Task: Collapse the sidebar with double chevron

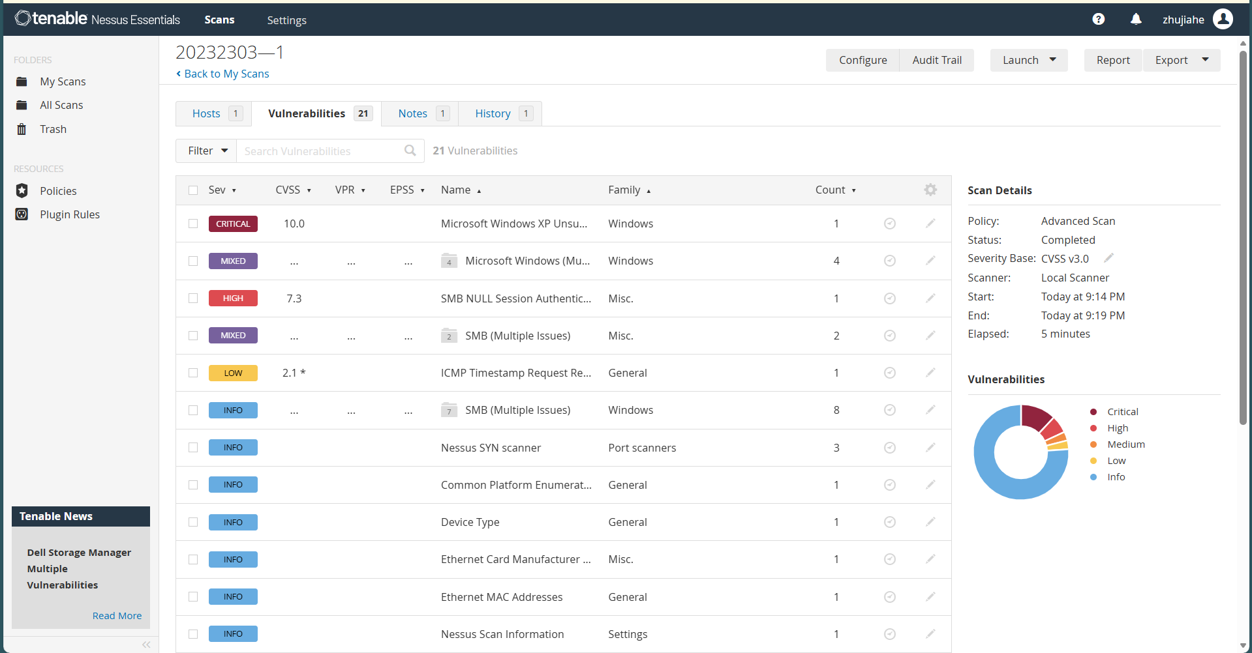Action: pyautogui.click(x=146, y=645)
